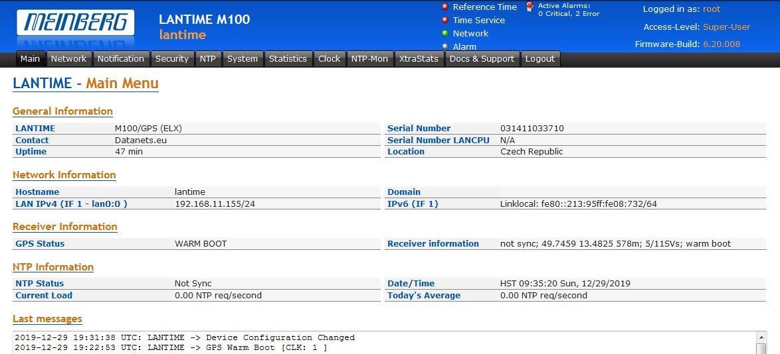Click the orange lantime hostname in header
This screenshot has height=354, width=780.
183,34
